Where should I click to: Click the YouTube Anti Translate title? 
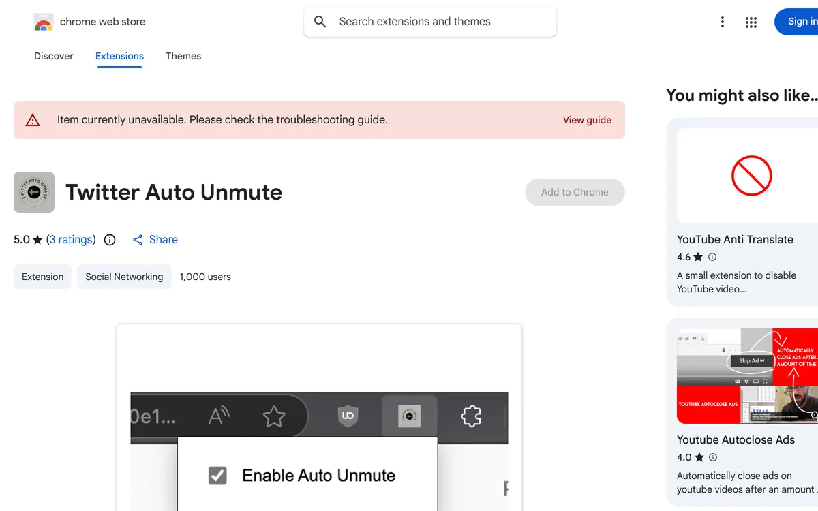point(735,239)
